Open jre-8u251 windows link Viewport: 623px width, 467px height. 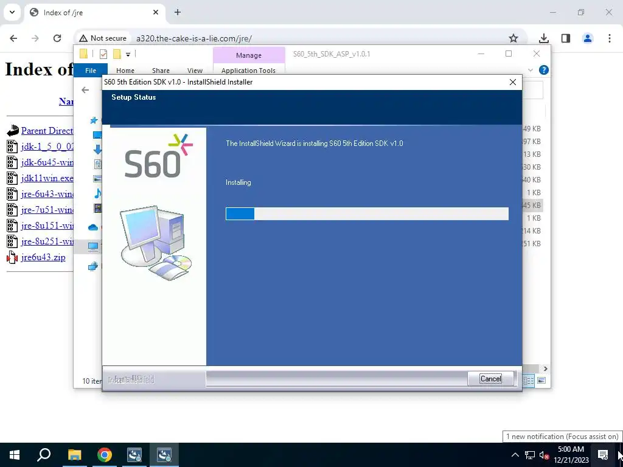47,241
